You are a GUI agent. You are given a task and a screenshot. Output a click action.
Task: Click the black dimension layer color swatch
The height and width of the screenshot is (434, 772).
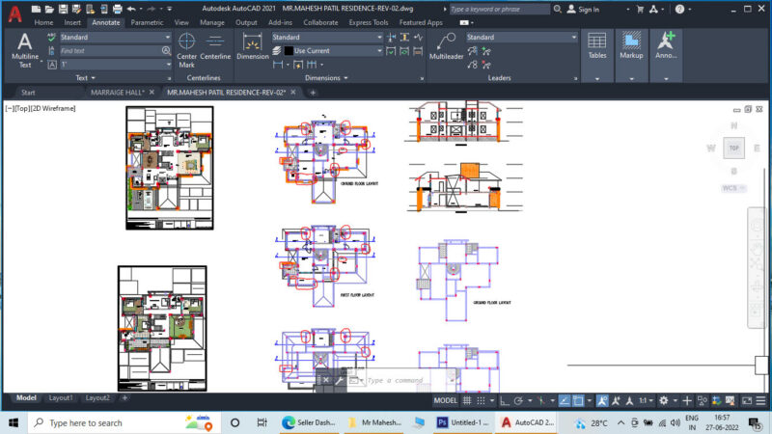coord(289,51)
